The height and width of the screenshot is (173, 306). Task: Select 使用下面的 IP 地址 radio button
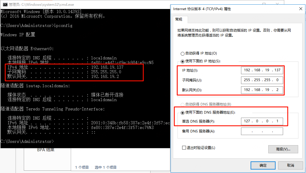click(182, 61)
